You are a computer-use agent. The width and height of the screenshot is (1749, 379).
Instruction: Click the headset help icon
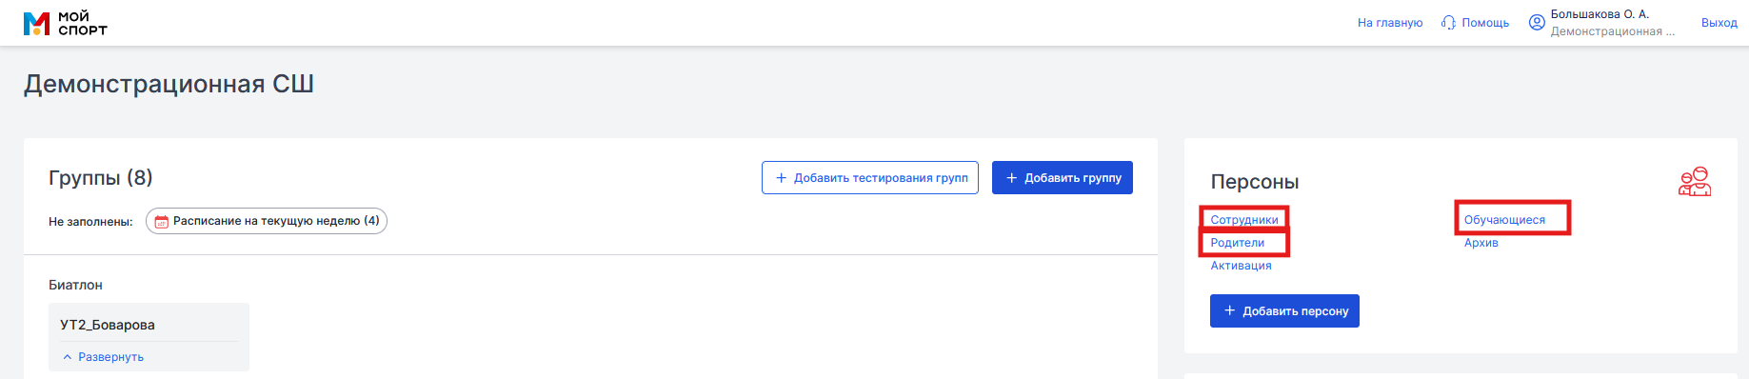pos(1448,23)
